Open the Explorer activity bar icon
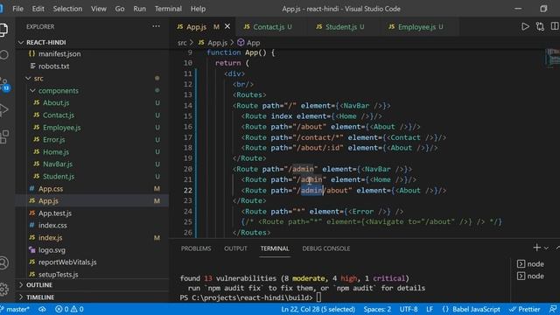 point(3,29)
